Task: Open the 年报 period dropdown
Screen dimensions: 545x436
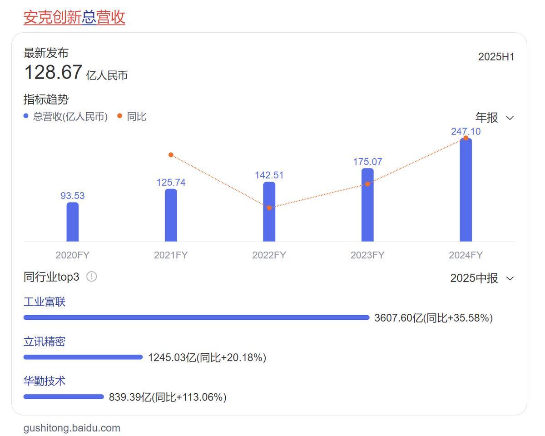Action: 495,118
